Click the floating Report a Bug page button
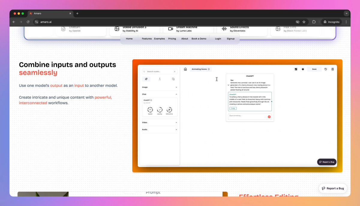This screenshot has height=206, width=360. 333,188
